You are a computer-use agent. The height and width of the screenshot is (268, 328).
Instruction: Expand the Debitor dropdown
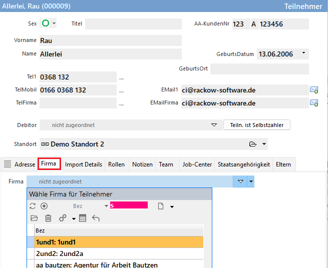tap(214, 125)
